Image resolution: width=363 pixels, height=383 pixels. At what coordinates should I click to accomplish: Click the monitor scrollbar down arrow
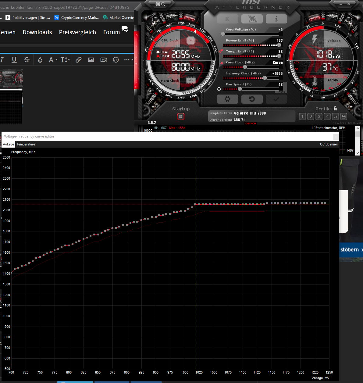click(358, 153)
